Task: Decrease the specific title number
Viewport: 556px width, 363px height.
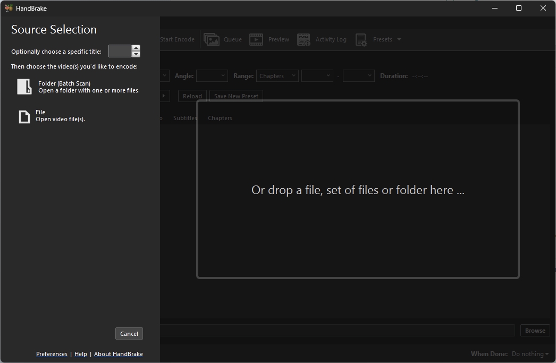Action: 136,54
